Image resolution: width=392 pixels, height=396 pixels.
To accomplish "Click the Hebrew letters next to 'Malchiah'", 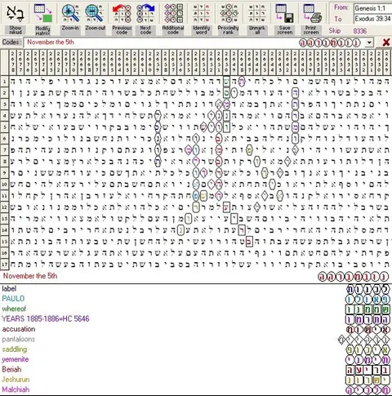I will click(x=368, y=390).
